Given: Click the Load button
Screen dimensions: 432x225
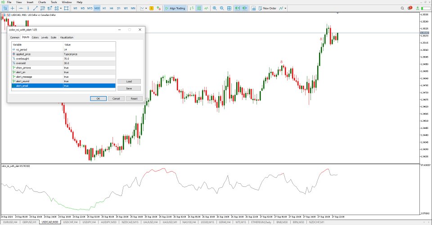Looking at the screenshot, I should 129,81.
